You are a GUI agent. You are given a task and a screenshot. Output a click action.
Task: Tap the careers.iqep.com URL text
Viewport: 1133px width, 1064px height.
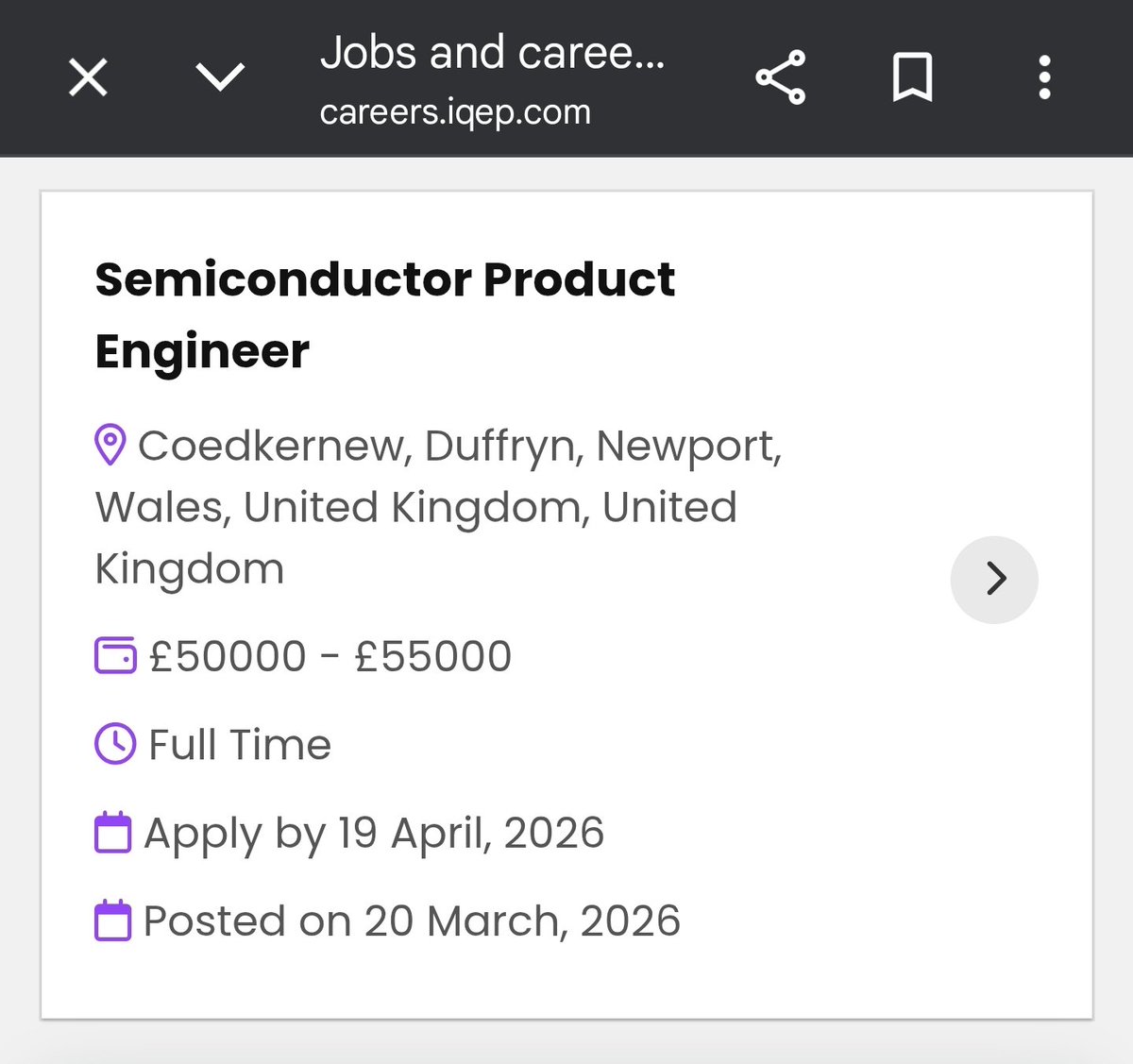455,112
